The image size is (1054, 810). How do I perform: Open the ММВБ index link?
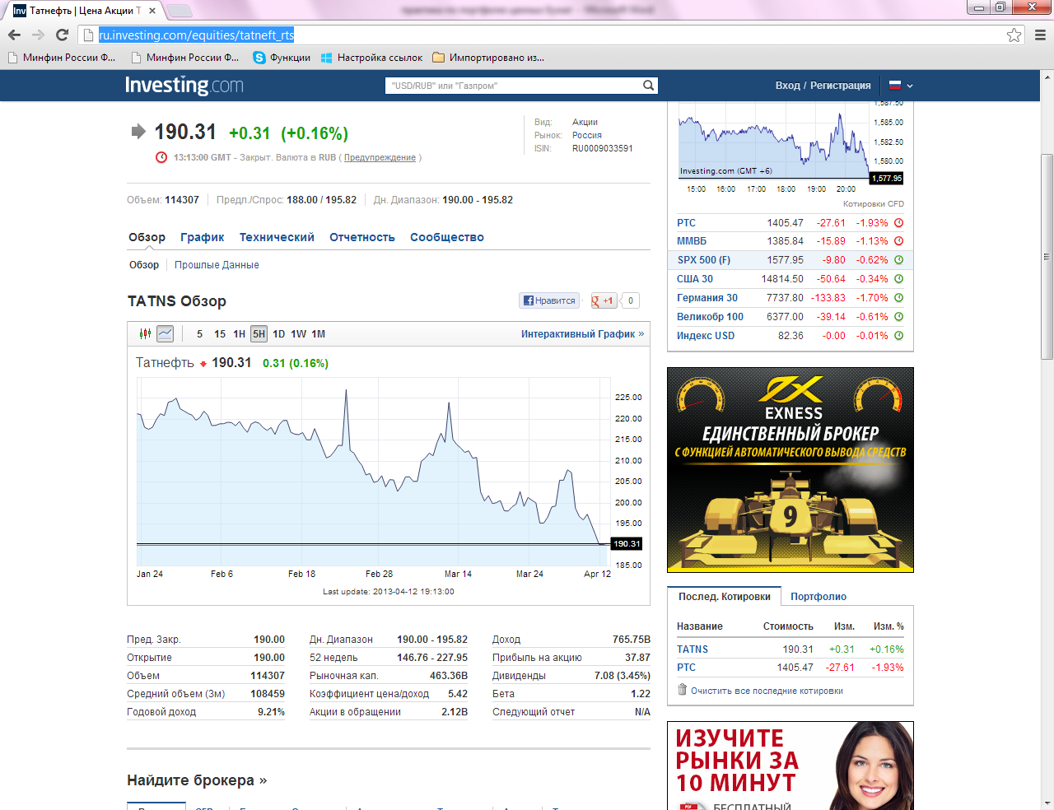pos(692,241)
